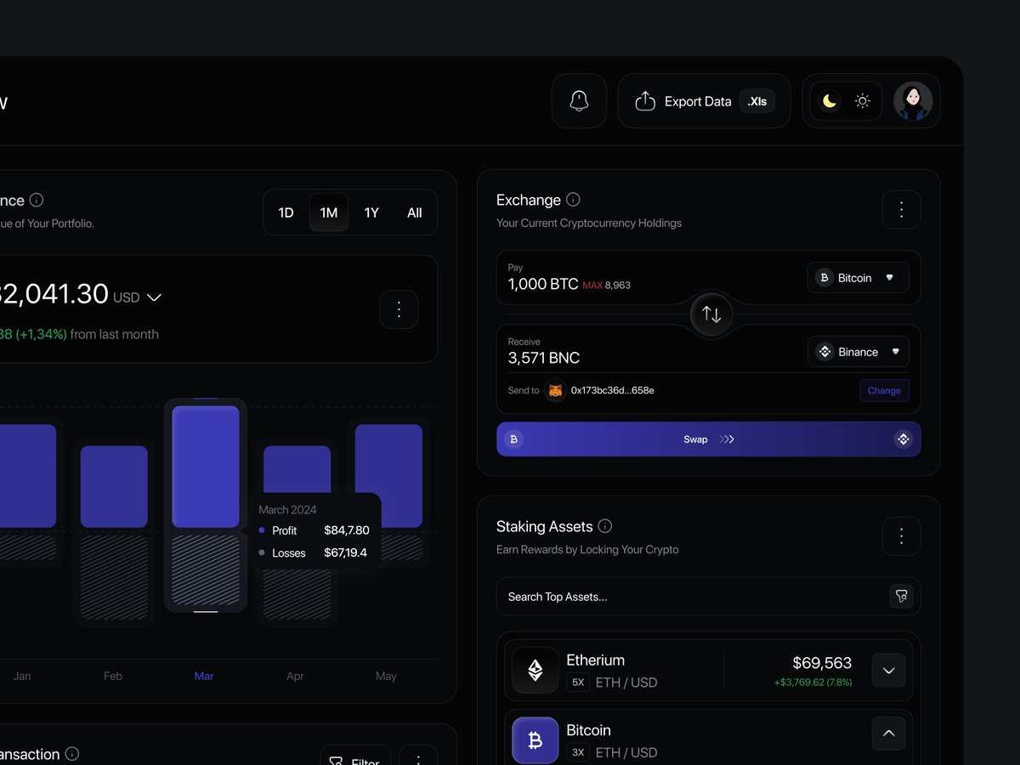1020x765 pixels.
Task: Expand the Etherium staking asset row
Action: pyautogui.click(x=888, y=670)
